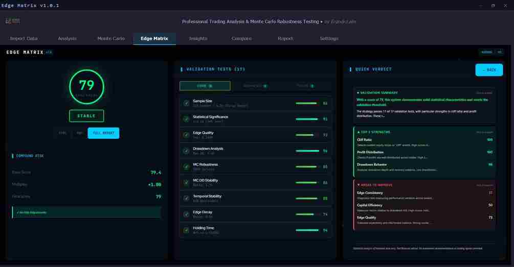Click the Full Report button
514x267 pixels.
click(104, 133)
